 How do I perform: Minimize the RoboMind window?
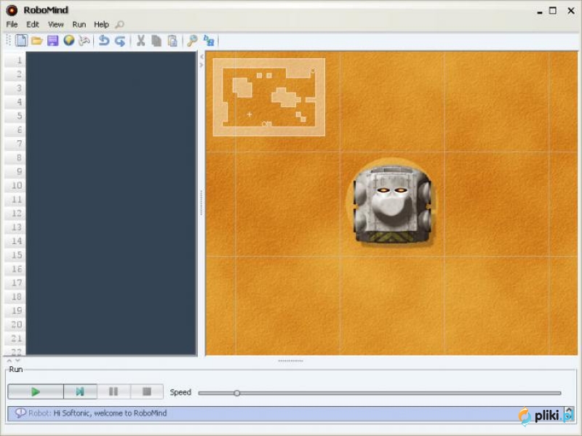(540, 12)
